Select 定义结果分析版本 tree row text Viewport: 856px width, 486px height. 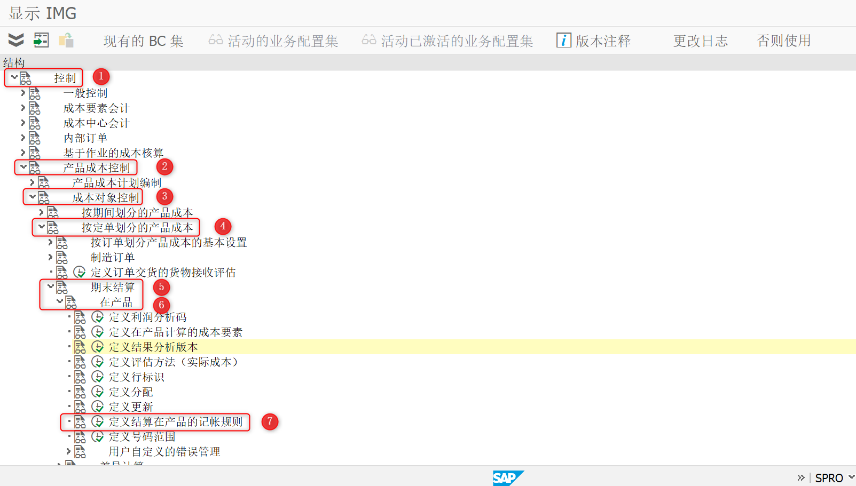pyautogui.click(x=153, y=347)
